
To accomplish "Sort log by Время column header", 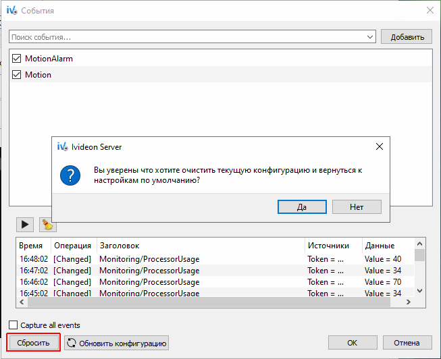I will click(x=34, y=246).
